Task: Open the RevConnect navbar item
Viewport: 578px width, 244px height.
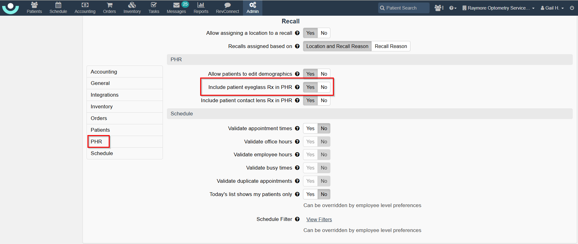Action: (x=227, y=8)
